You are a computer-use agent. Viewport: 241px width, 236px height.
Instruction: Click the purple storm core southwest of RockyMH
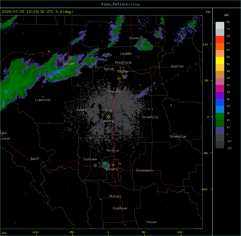click(x=50, y=75)
